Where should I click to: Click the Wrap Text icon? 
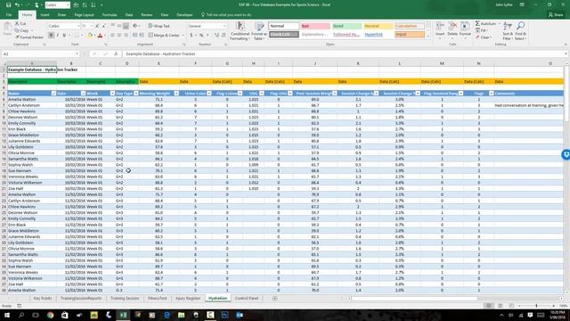151,26
